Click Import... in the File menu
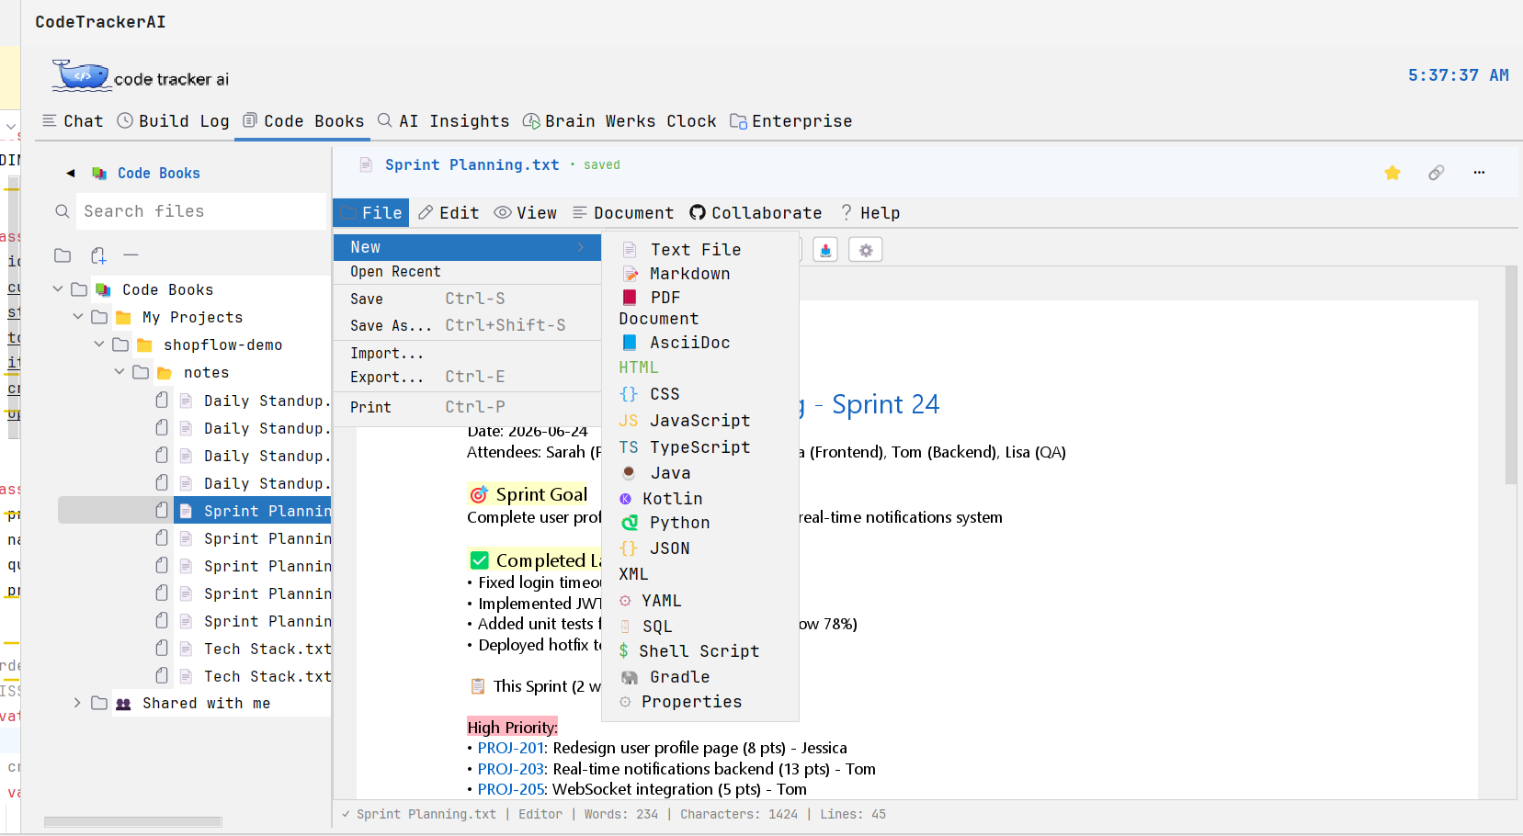This screenshot has height=836, width=1523. tap(467, 354)
